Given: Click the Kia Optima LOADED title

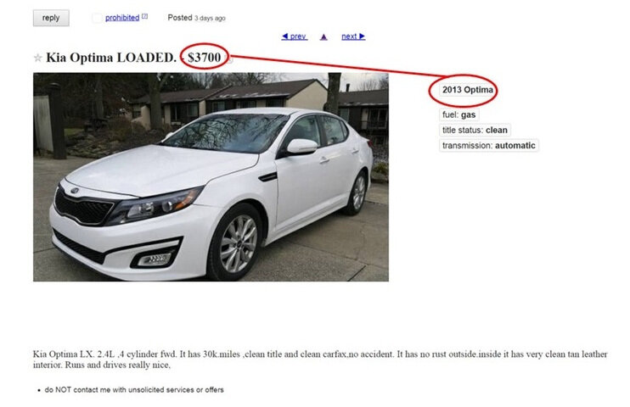Looking at the screenshot, I should pyautogui.click(x=111, y=58).
